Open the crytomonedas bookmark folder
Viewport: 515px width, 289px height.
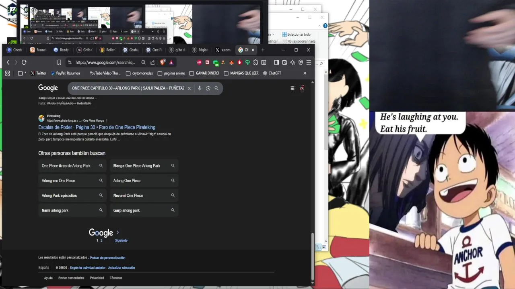click(140, 73)
